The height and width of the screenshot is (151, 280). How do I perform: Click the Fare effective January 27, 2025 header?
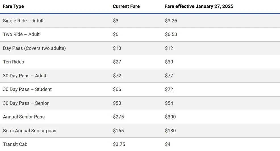point(199,6)
